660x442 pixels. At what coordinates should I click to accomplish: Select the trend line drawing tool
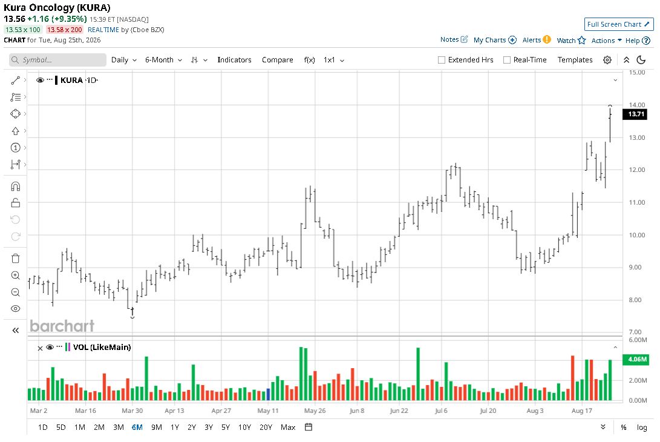point(16,80)
